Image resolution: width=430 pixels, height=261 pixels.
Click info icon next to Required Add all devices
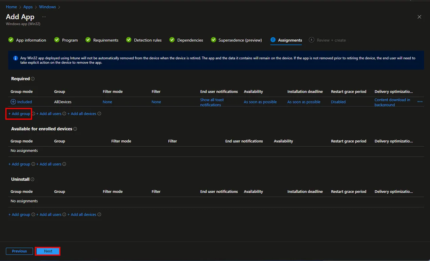99,114
